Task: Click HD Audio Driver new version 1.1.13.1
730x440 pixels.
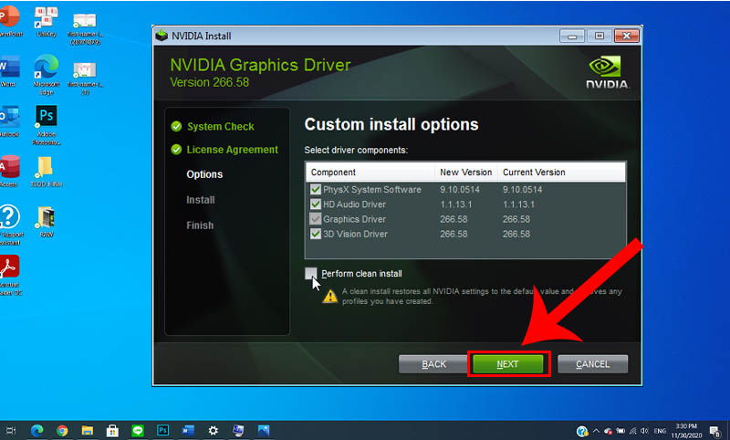Action: point(455,204)
